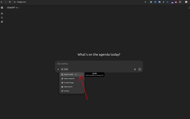This screenshot has height=119, width=190.
Task: Open the browser profile avatar
Action: click(x=186, y=2)
